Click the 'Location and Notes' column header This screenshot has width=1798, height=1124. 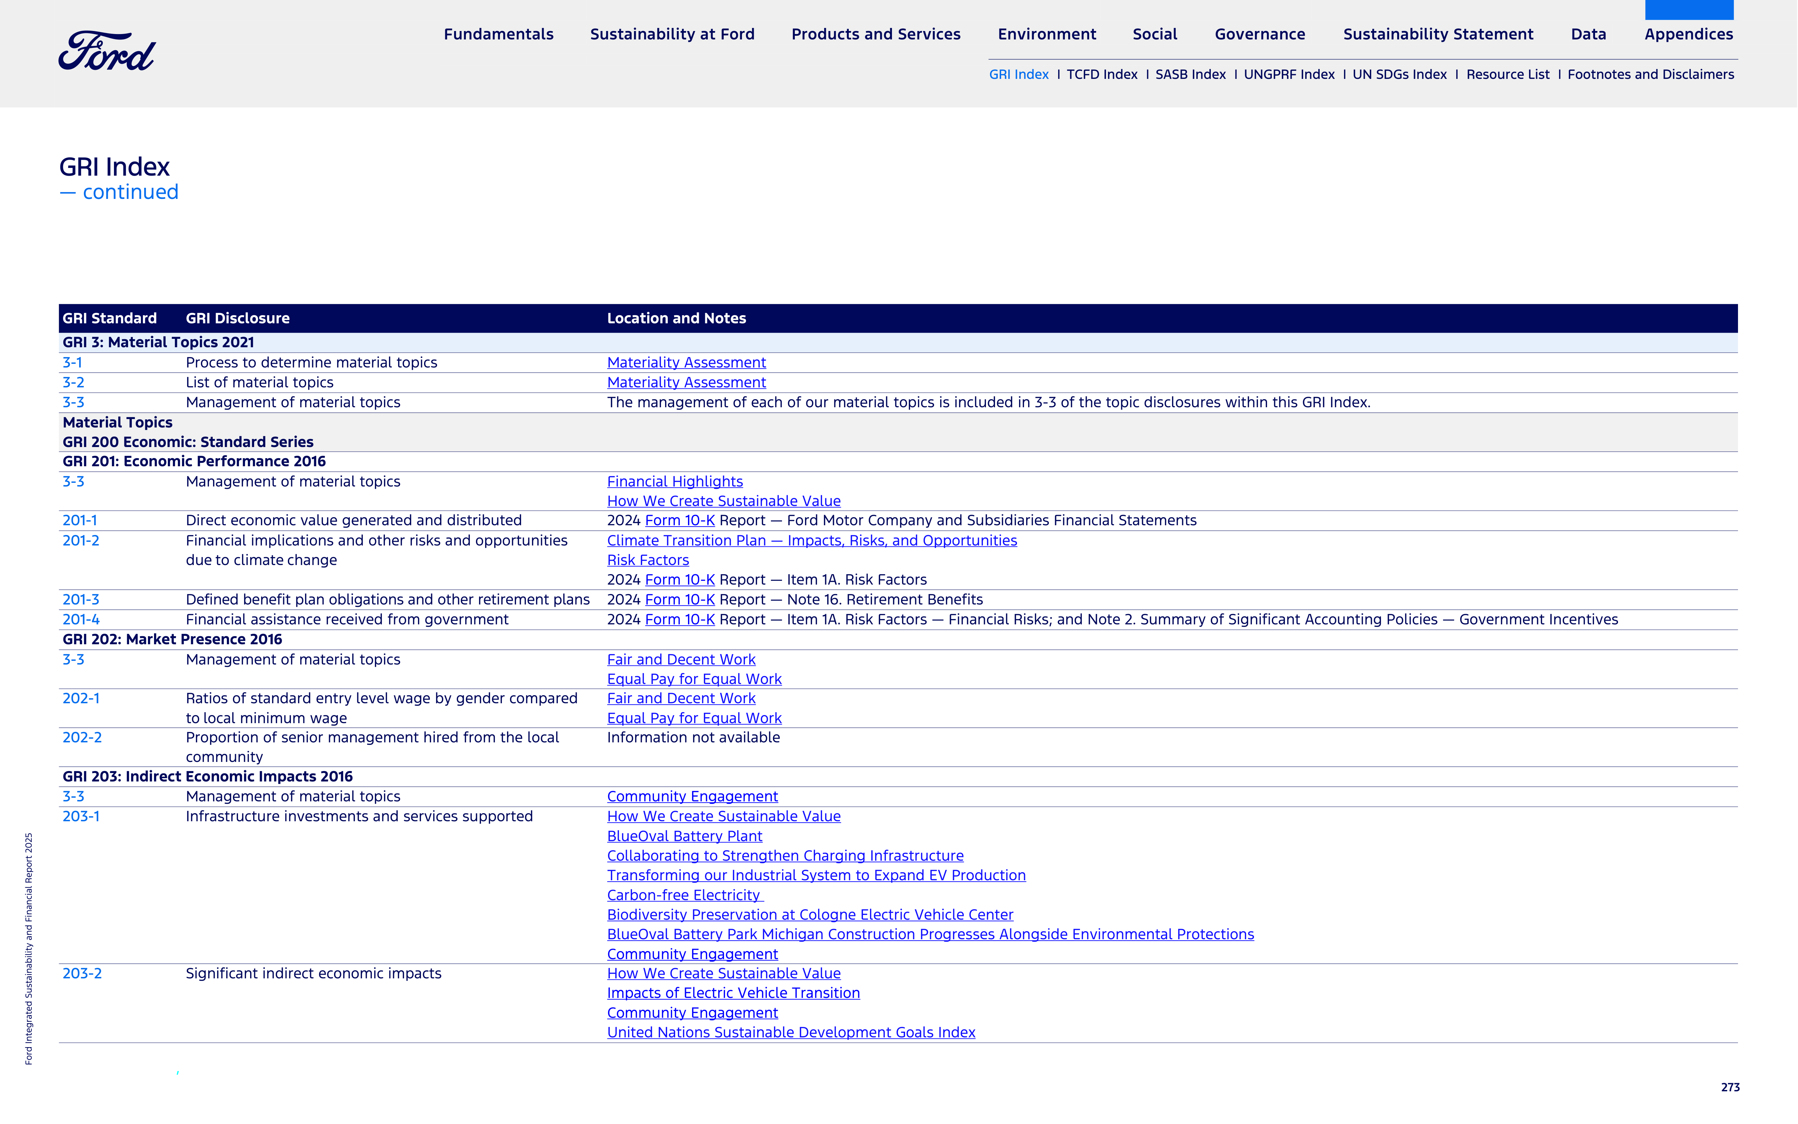click(x=677, y=319)
